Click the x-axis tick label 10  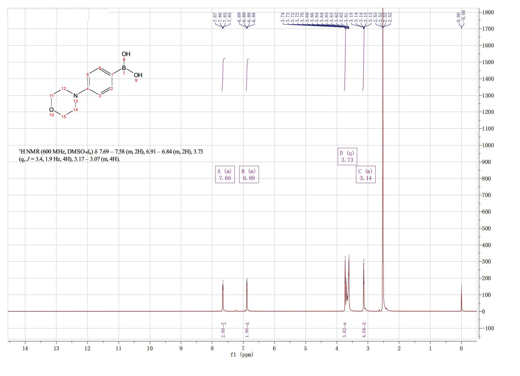click(150, 348)
